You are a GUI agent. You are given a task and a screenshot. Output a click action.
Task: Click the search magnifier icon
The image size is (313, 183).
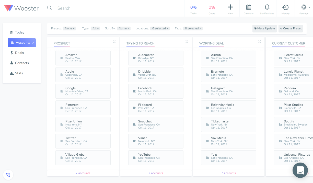pyautogui.click(x=50, y=8)
